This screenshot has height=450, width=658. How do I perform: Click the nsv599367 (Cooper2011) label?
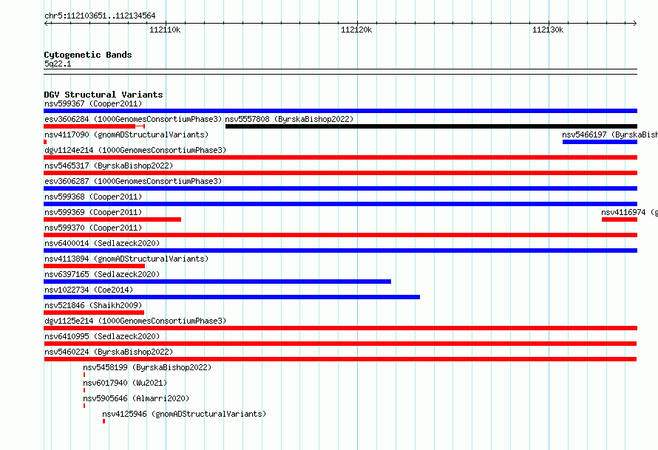point(93,103)
